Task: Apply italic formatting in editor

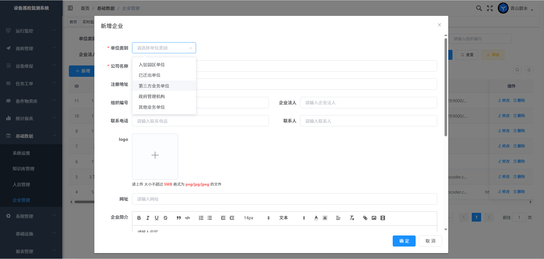Action: (148, 218)
